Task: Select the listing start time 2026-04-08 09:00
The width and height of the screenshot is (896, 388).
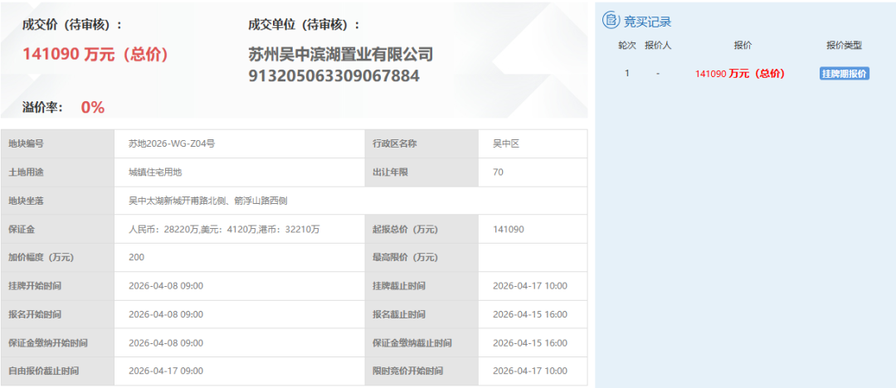Action: click(166, 286)
